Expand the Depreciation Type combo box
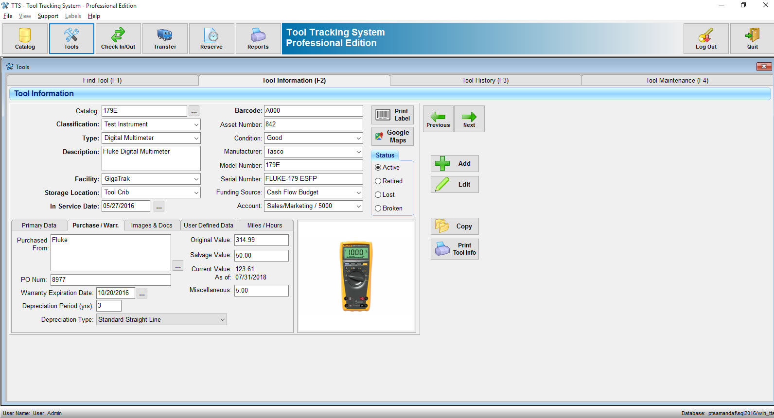 point(223,319)
